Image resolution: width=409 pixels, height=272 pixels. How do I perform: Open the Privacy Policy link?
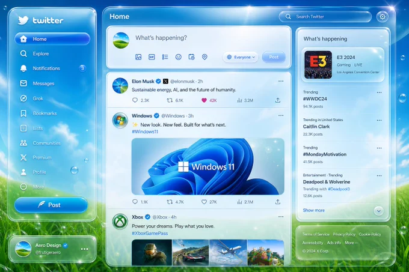click(344, 234)
